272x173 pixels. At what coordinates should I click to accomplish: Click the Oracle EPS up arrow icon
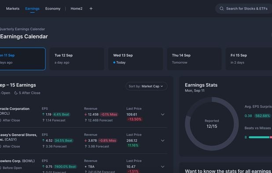click(x=44, y=114)
